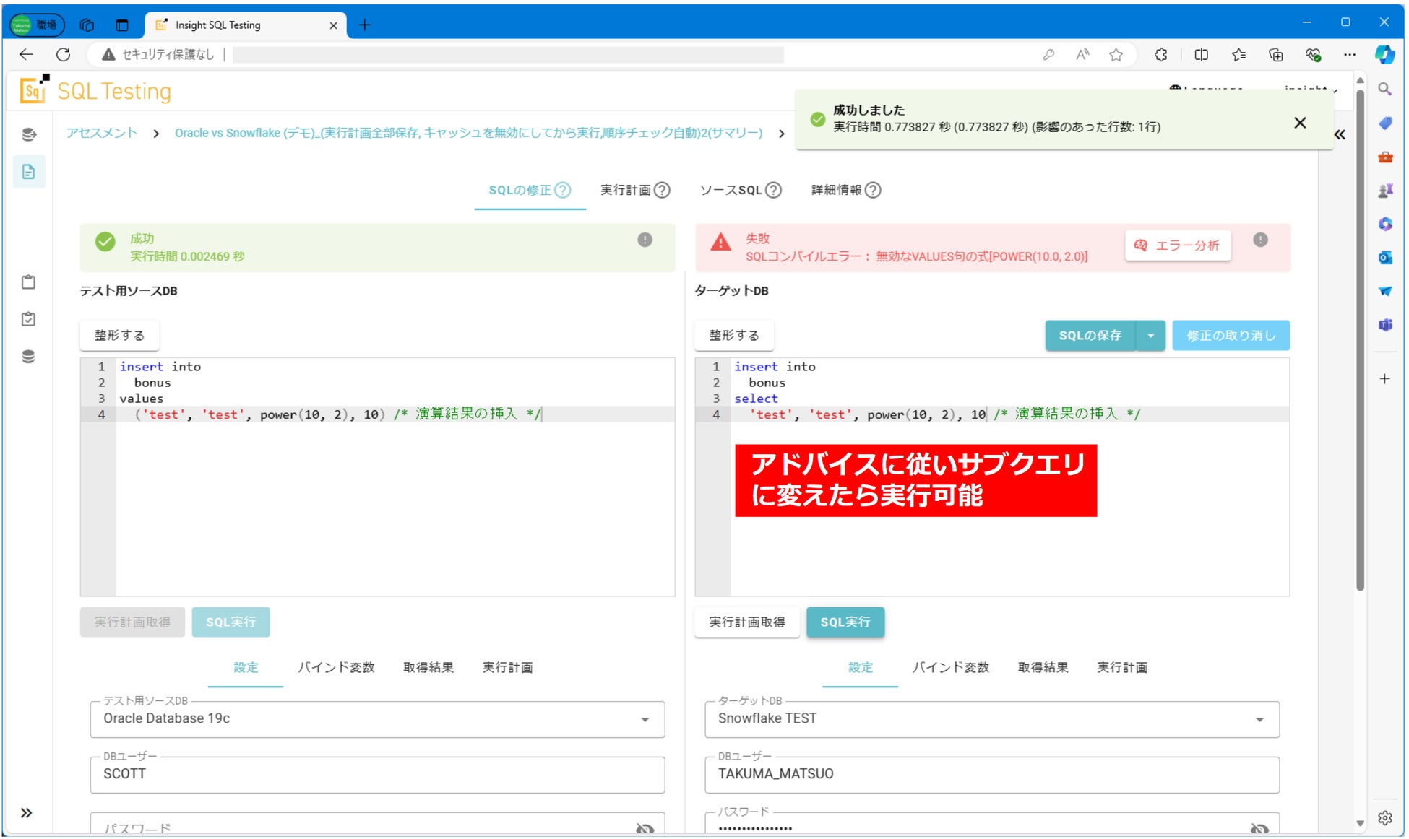Open the SQLの保存 dropdown arrow
Viewport: 1409px width, 839px height.
pyautogui.click(x=1150, y=336)
